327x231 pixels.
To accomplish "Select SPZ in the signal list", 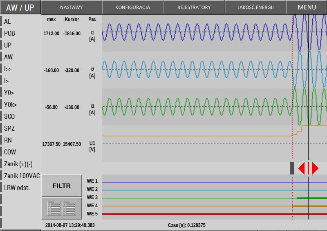I will click(9, 128).
